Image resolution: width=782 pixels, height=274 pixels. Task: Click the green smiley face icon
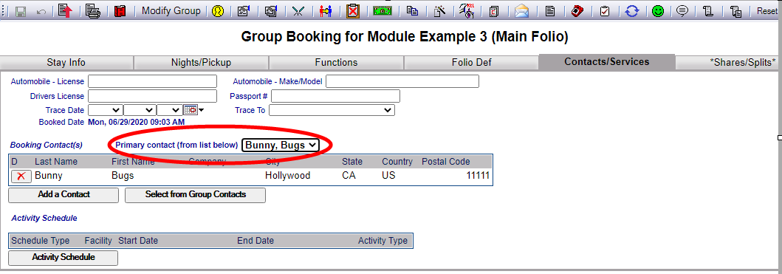pyautogui.click(x=658, y=11)
